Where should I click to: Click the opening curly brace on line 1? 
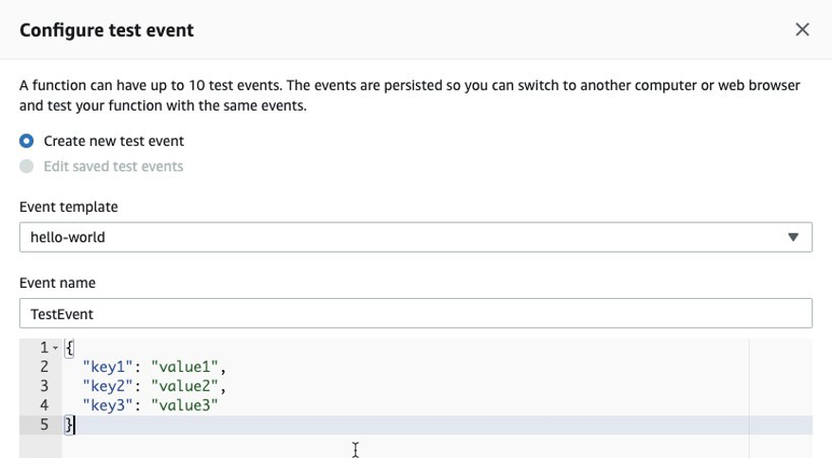[69, 348]
